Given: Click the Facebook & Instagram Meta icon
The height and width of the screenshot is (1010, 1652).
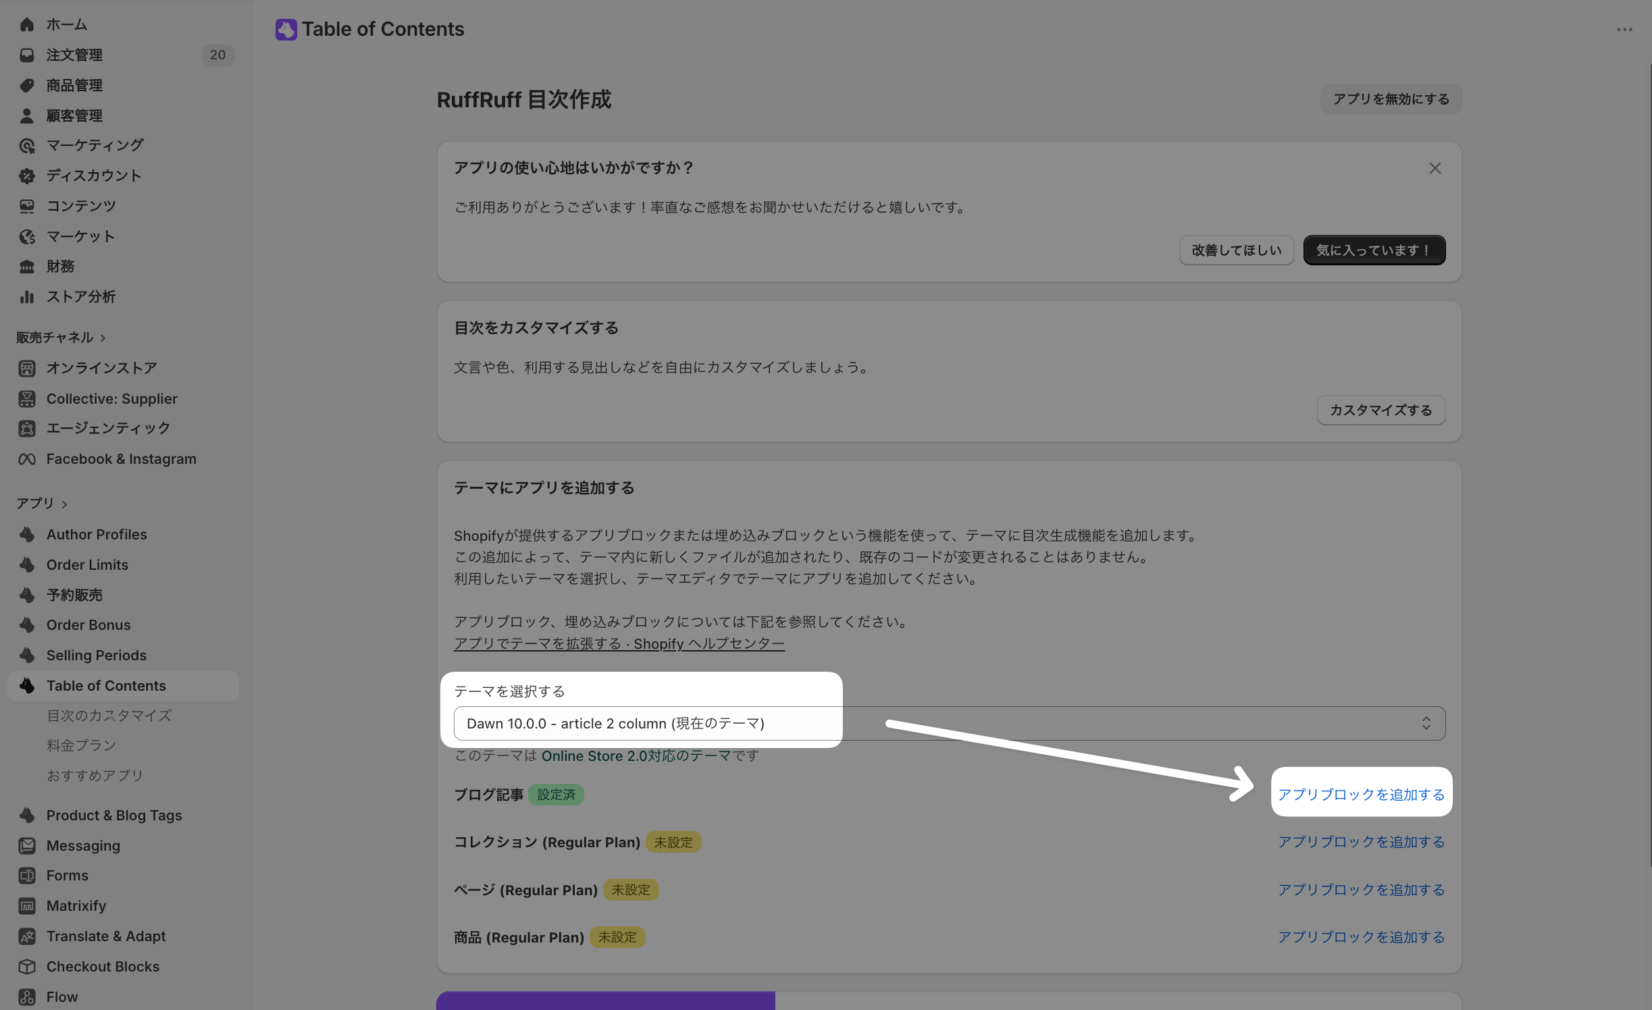Looking at the screenshot, I should 27,459.
